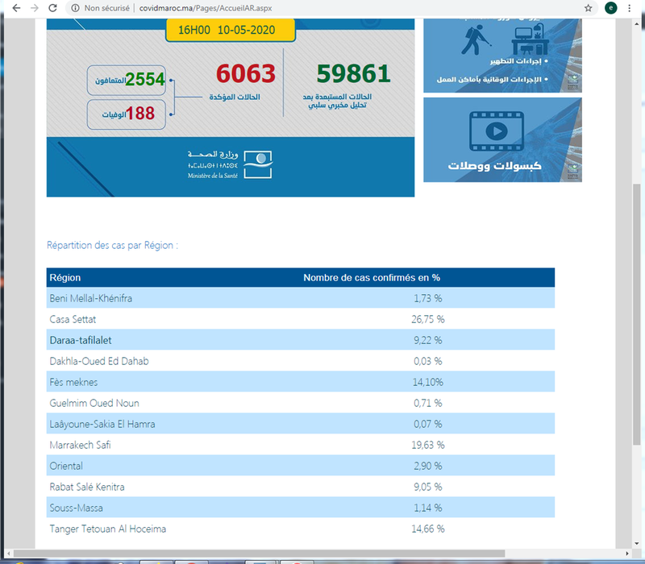Click the Région column header
Image resolution: width=645 pixels, height=564 pixels.
(x=65, y=278)
